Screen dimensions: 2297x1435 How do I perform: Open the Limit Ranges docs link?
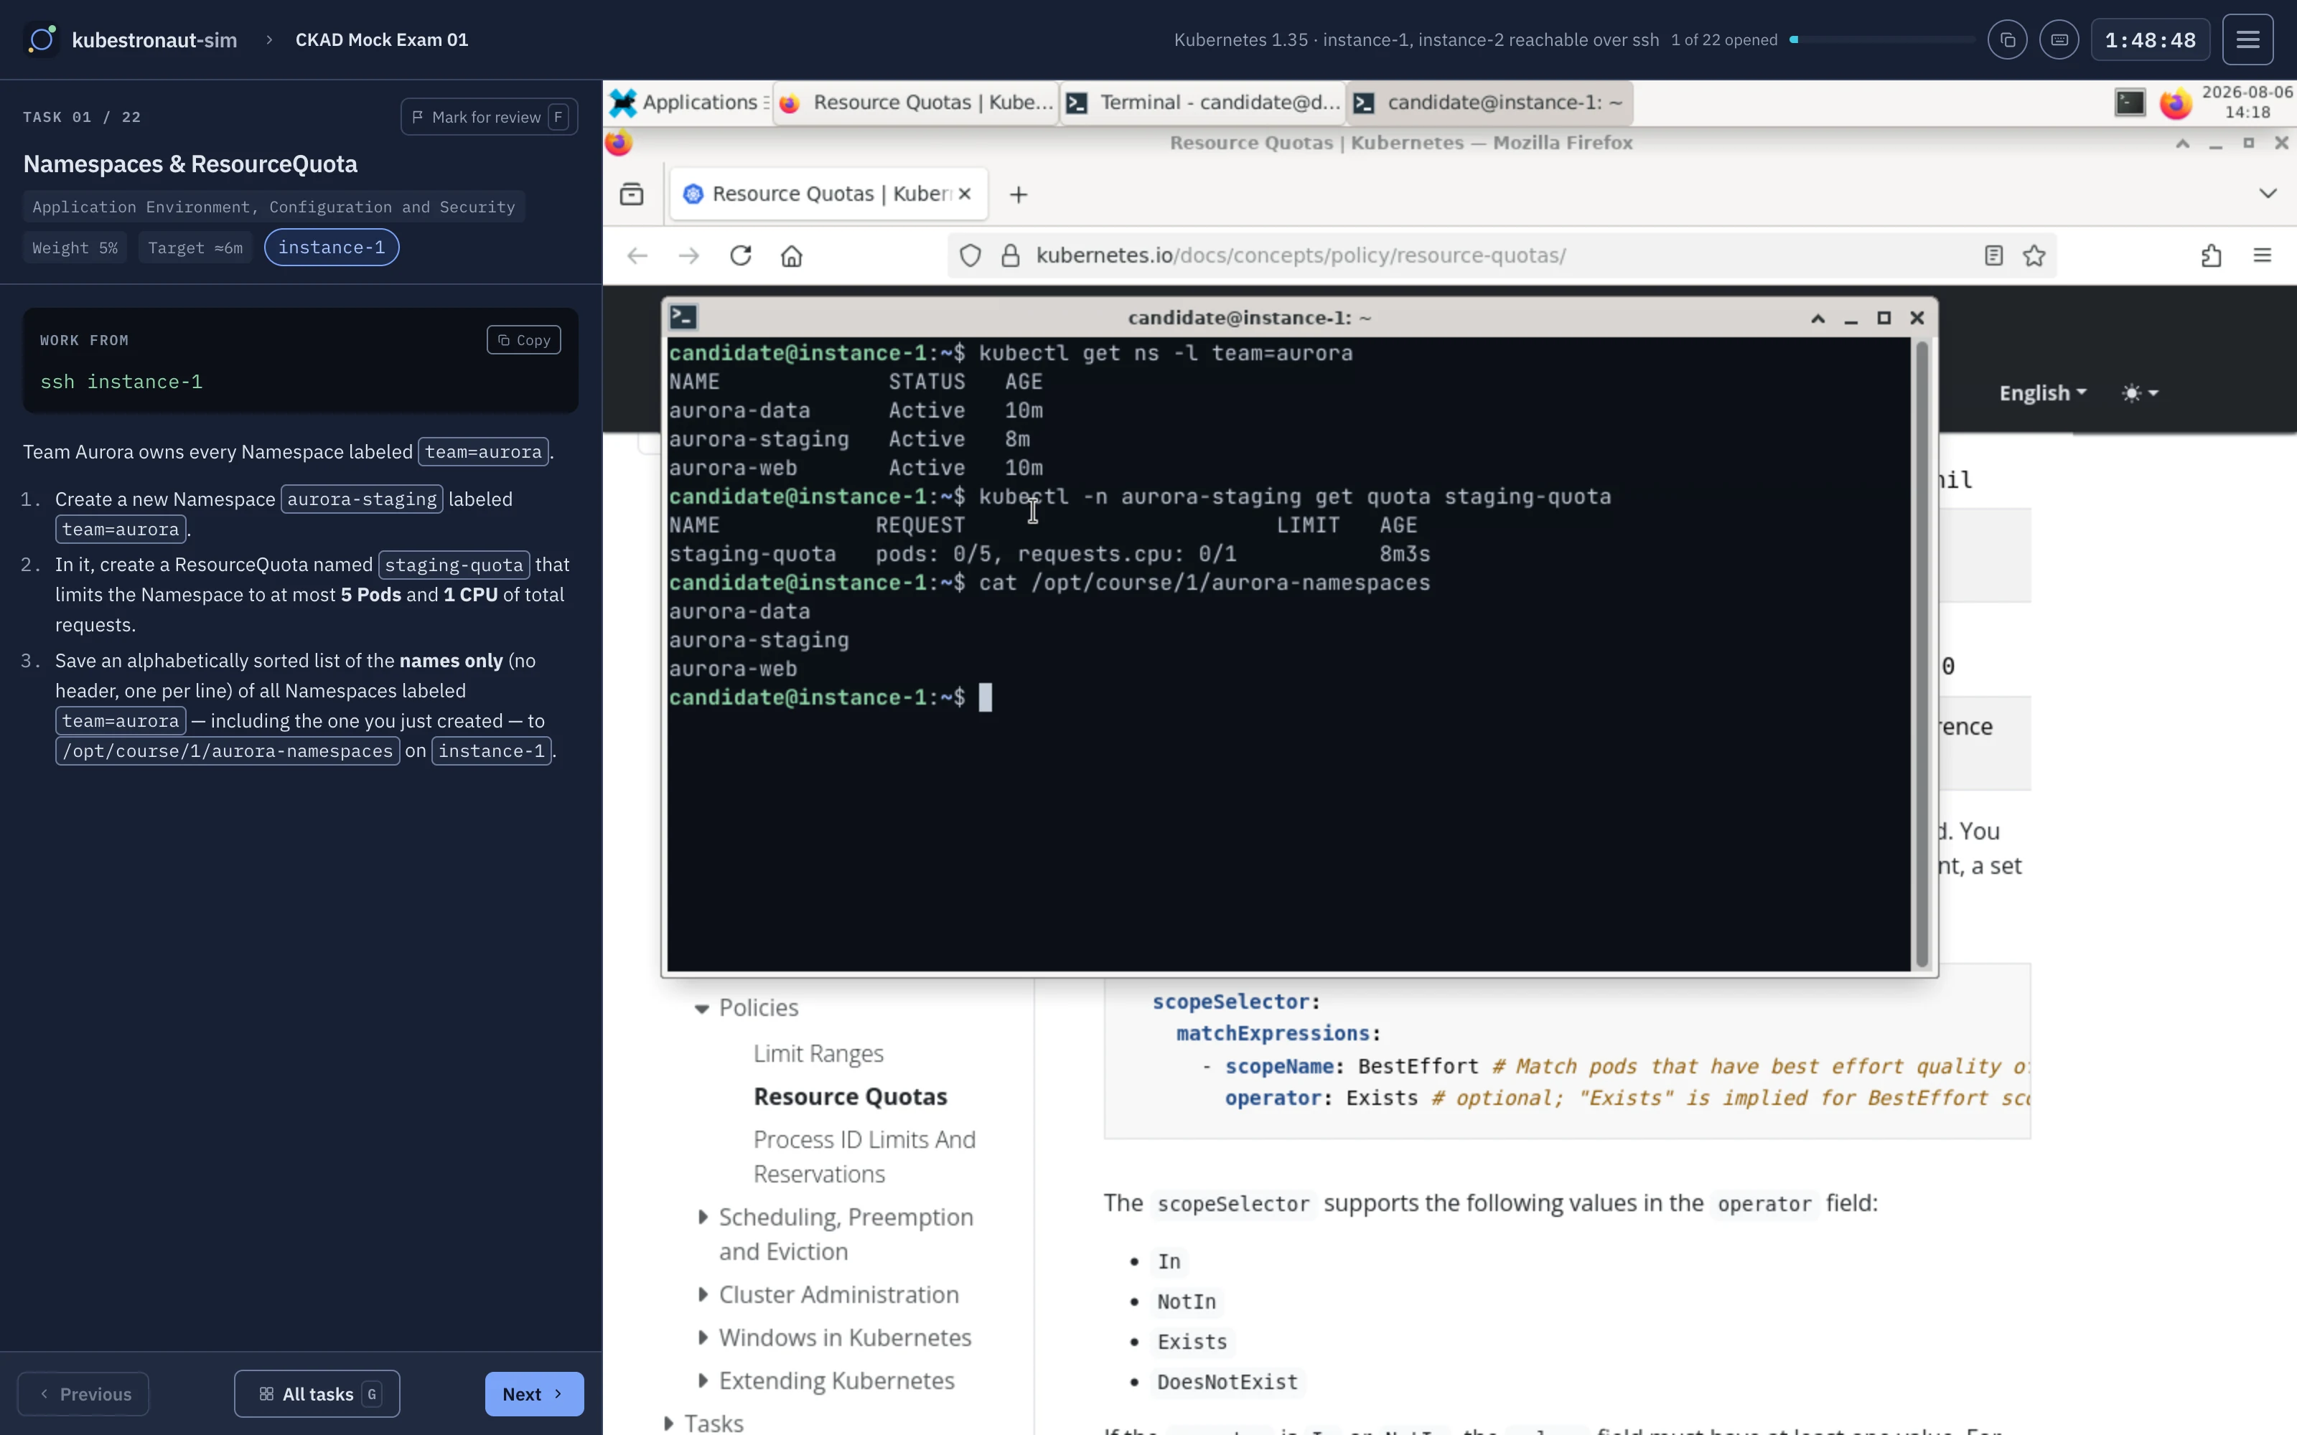point(818,1053)
